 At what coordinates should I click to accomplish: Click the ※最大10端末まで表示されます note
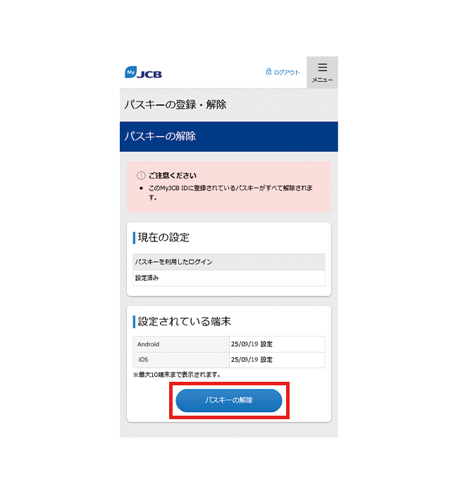click(176, 375)
